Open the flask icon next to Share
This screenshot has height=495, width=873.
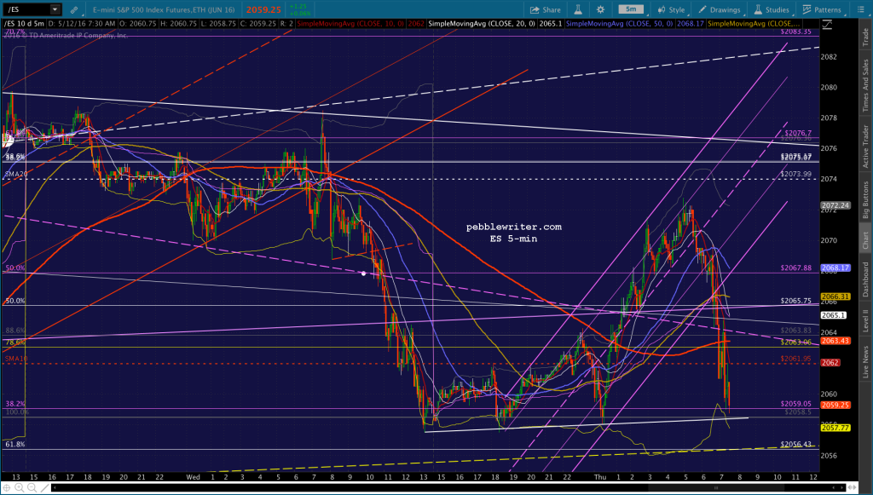[579, 9]
